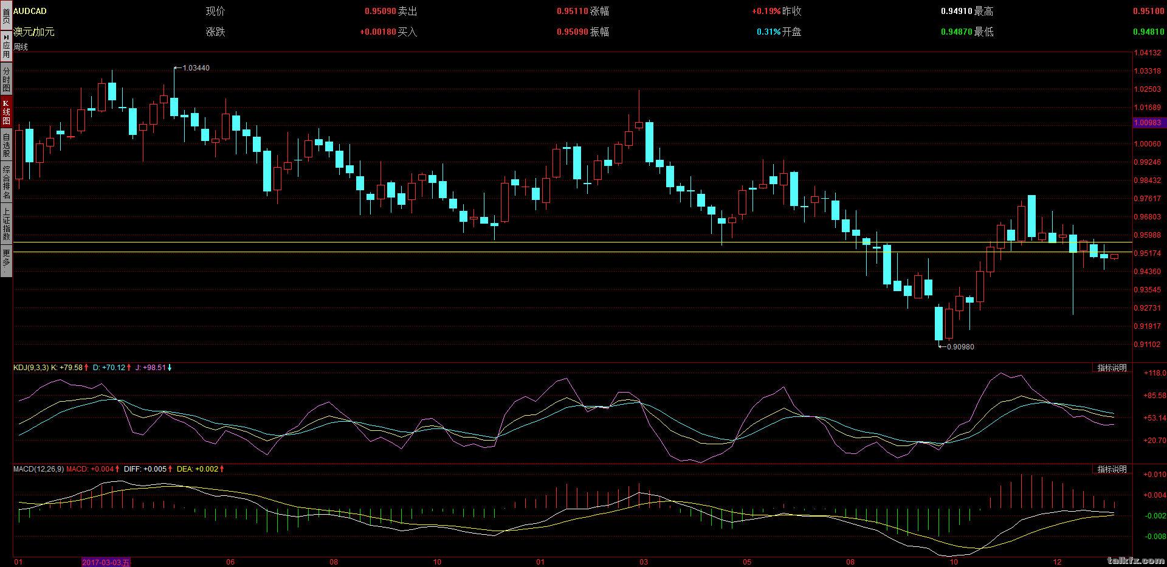The width and height of the screenshot is (1167, 567).
Task: Click the 0.91102 price axis label
Action: tap(1147, 345)
